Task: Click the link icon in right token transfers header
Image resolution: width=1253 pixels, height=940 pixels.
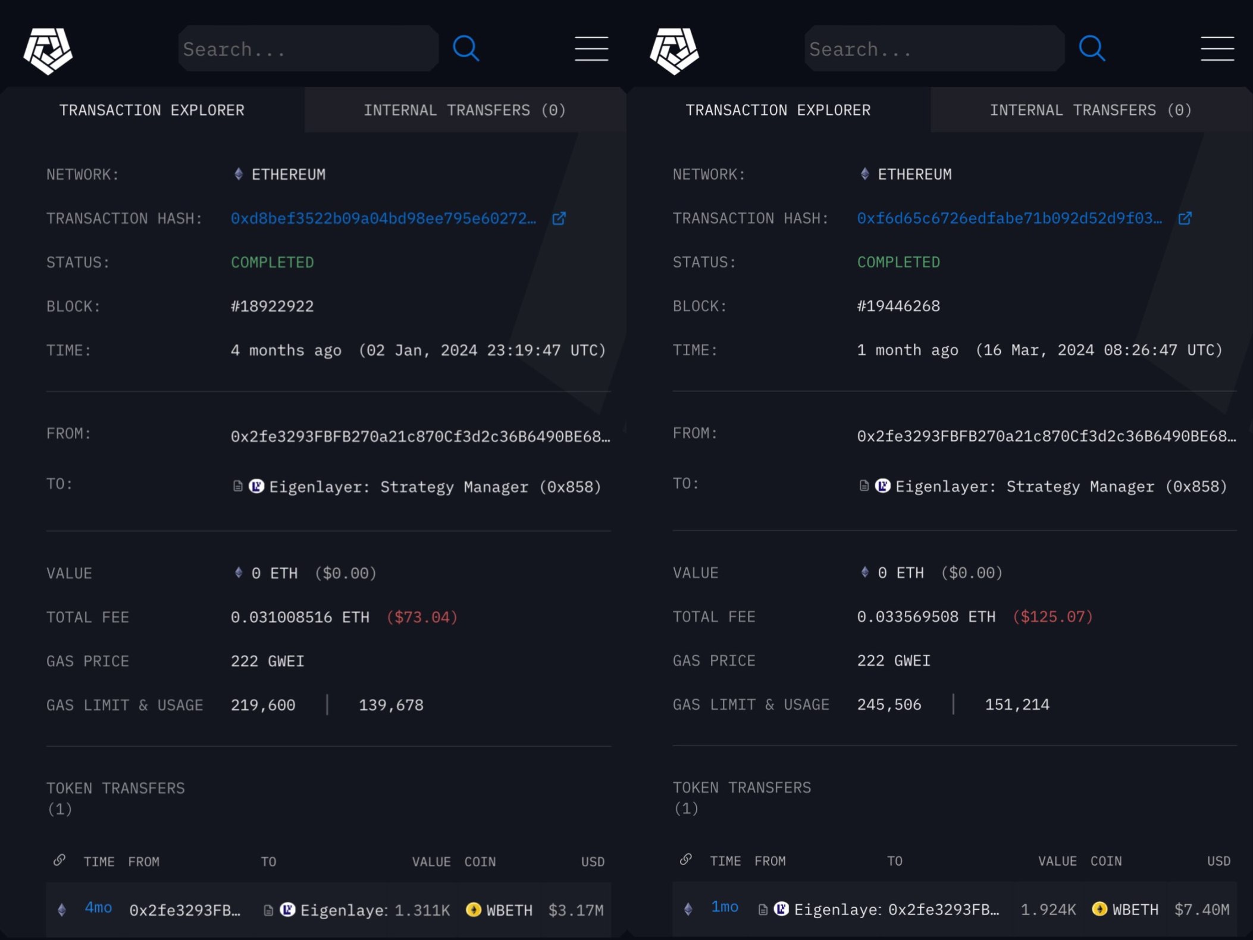Action: point(686,860)
